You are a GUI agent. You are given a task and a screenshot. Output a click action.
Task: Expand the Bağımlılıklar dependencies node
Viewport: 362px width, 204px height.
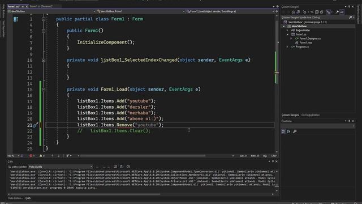pos(287,30)
